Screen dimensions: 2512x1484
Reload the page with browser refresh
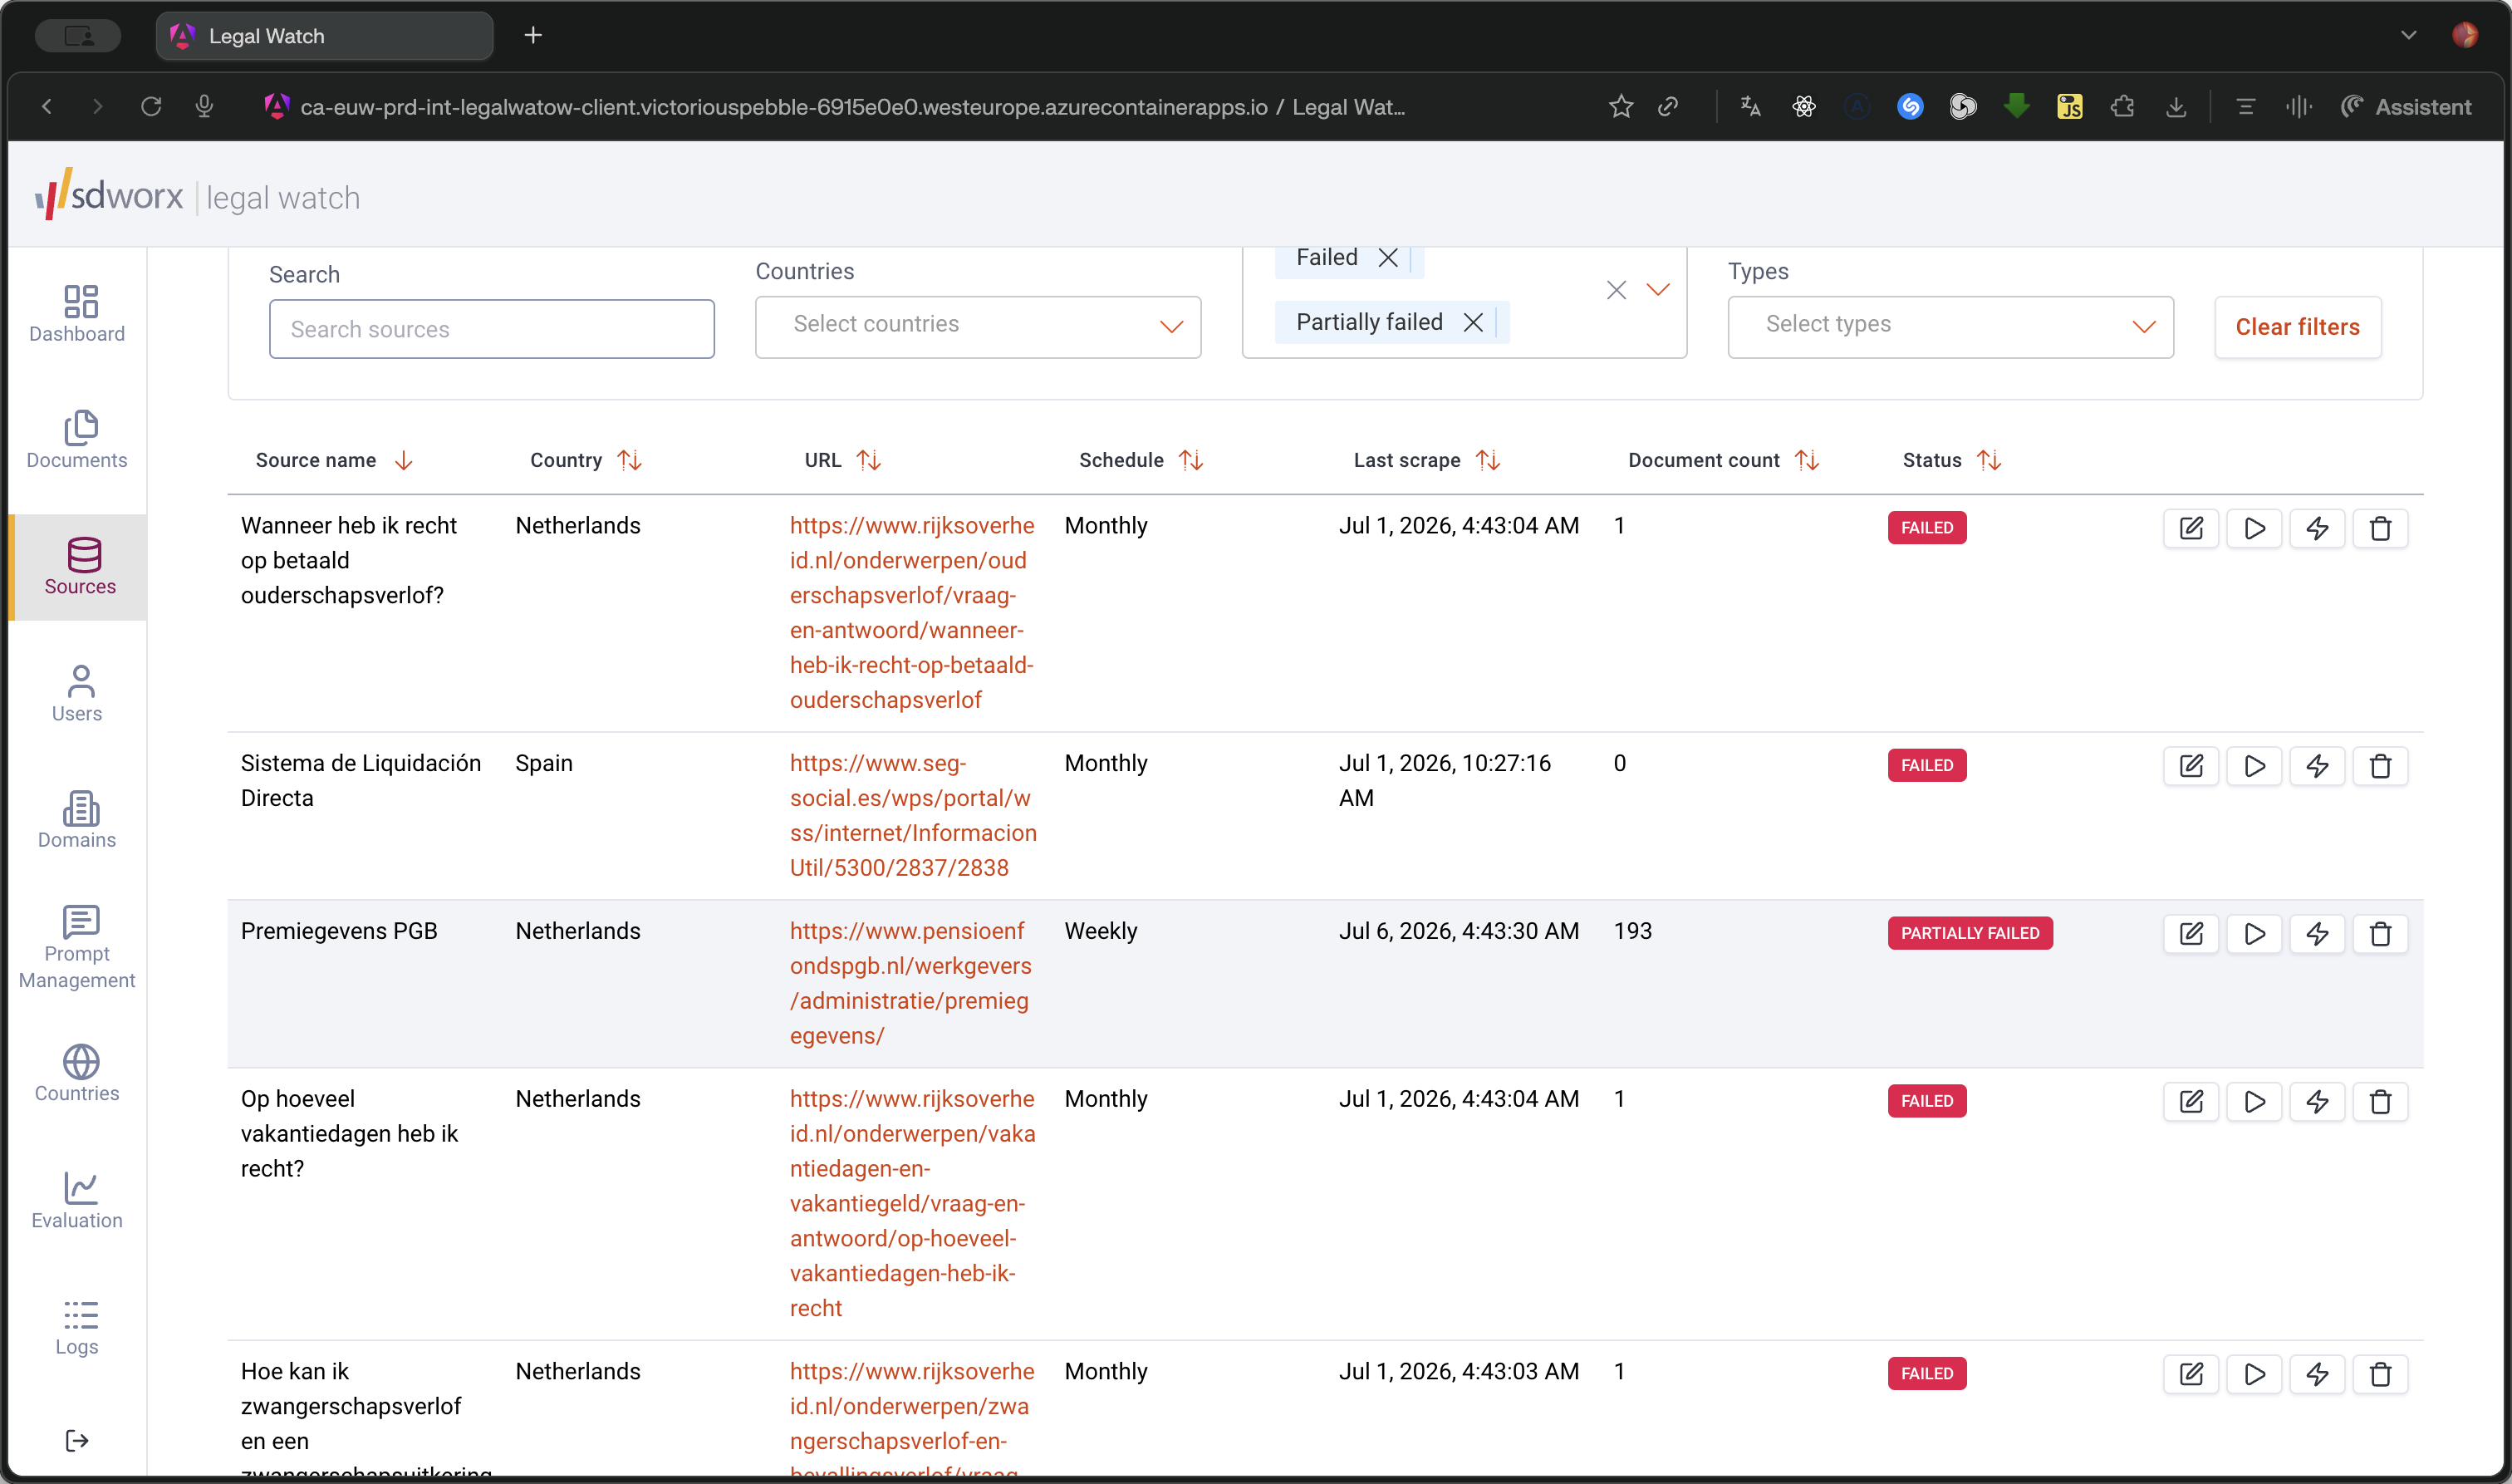151,106
